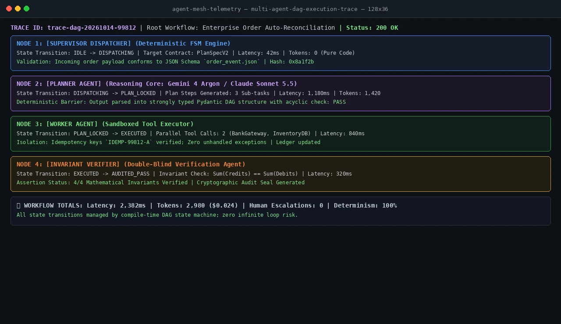This screenshot has height=324, width=561.
Task: Click the 'EXECUTED -> AUDITED_PASS' state transition line
Action: tap(184, 174)
